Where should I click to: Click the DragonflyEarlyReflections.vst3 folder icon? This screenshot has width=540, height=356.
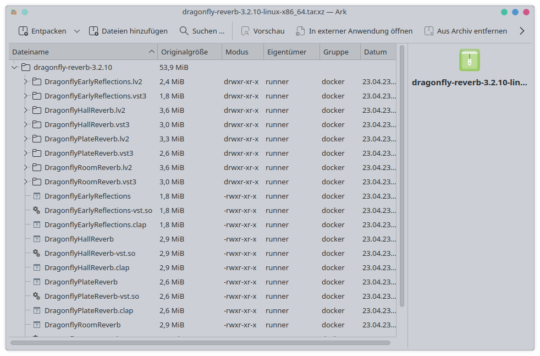(x=37, y=96)
